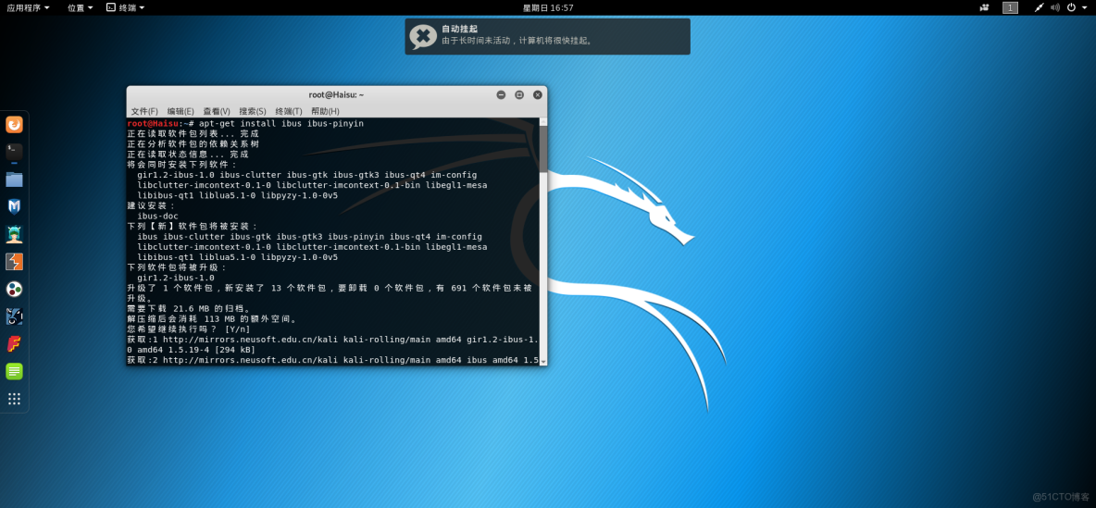Click the power icon in top bar
1096x508 pixels.
pos(1073,7)
